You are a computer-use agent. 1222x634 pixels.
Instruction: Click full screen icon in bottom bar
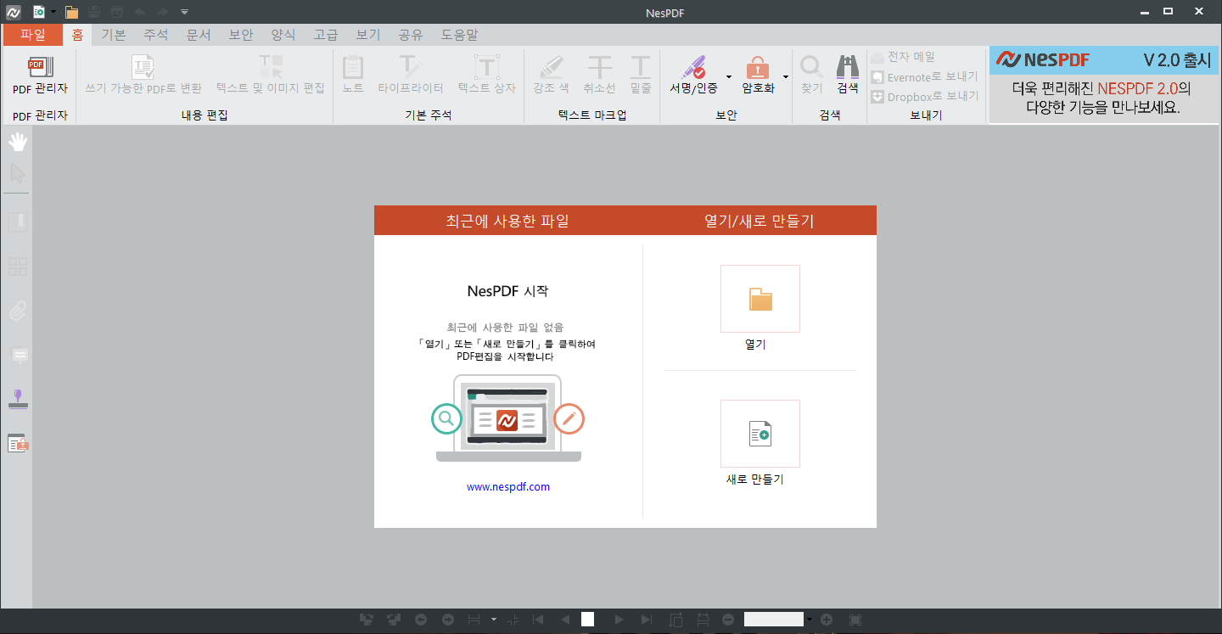click(855, 620)
